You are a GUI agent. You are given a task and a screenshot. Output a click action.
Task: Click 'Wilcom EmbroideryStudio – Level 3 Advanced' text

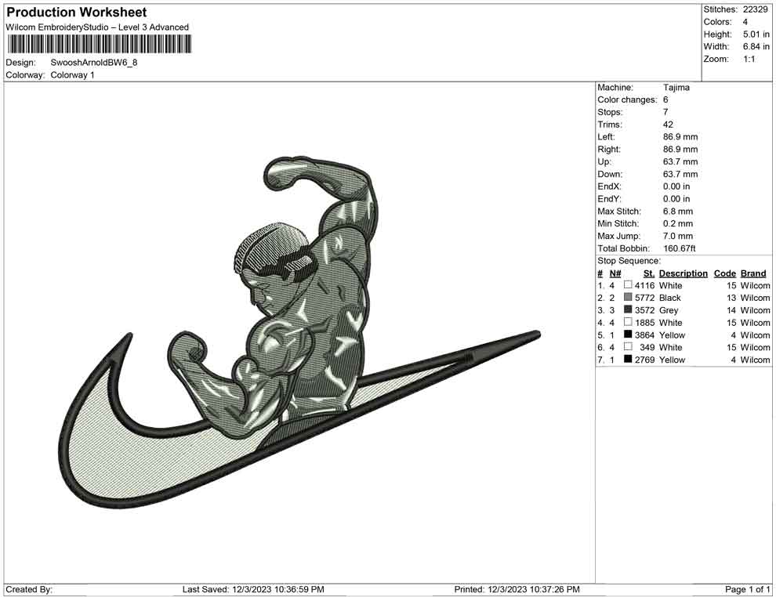click(x=97, y=27)
